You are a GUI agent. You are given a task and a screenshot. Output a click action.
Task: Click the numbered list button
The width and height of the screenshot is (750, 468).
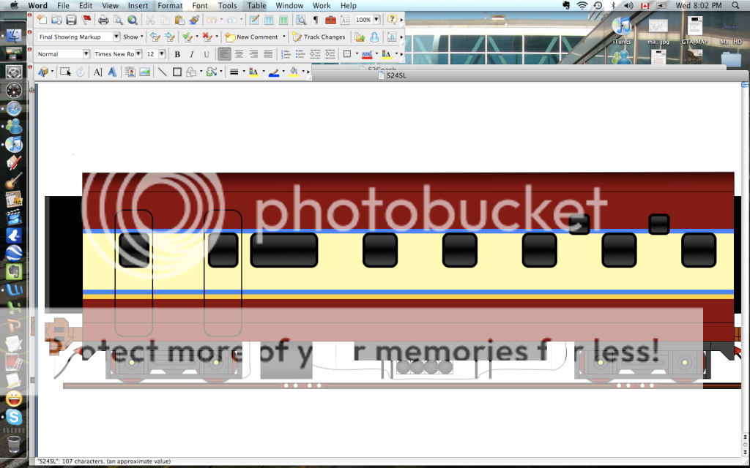[286, 54]
